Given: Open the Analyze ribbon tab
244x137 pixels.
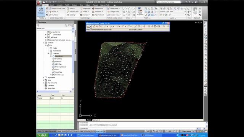Looking at the screenshot, I should pyautogui.click(x=75, y=5).
